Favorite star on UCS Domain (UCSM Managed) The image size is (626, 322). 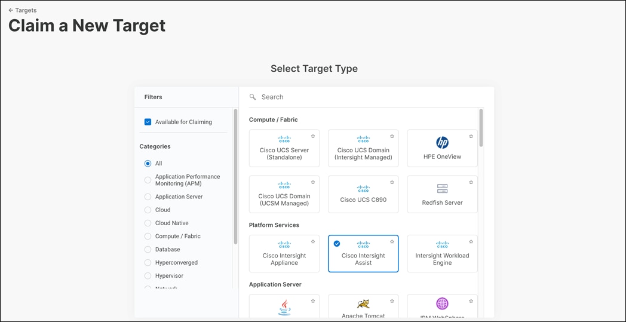point(313,182)
